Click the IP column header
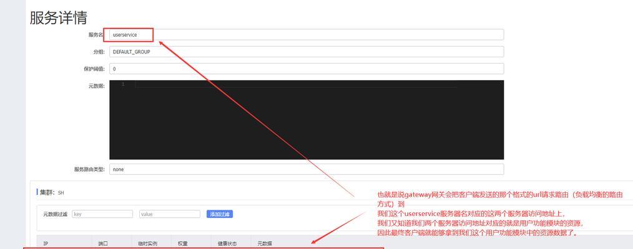Screen dimensions: 633x249 46,244
